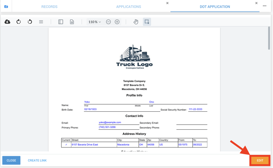Click the Create Link link
273x168 pixels.
point(37,160)
